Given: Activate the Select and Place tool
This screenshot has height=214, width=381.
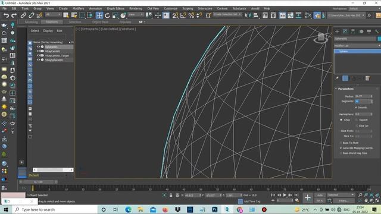Looking at the screenshot, I should (x=123, y=15).
